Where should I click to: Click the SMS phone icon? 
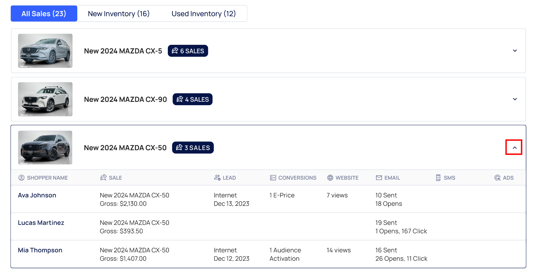[x=438, y=178]
